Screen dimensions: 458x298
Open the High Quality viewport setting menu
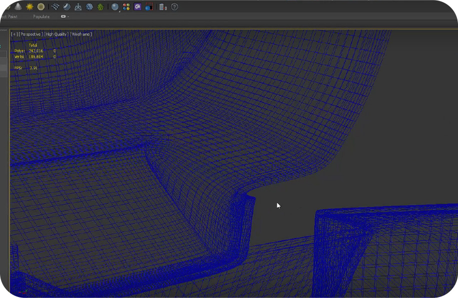[x=56, y=34]
